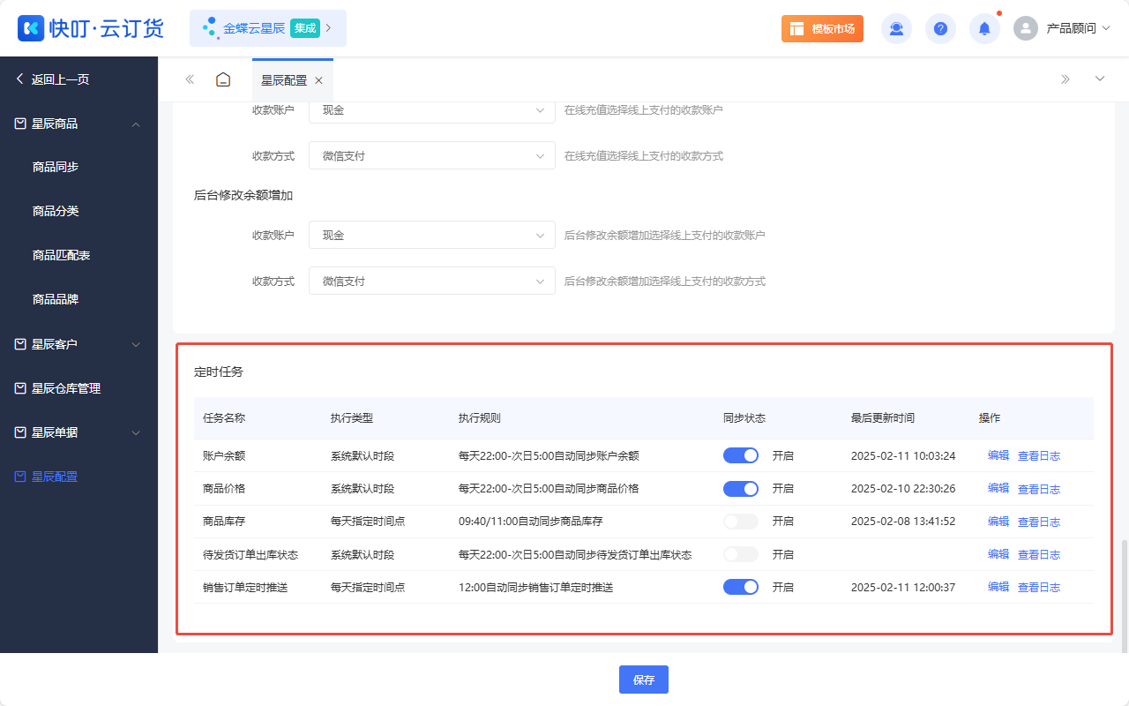Screen dimensions: 1129x706
Task: Click the double right arrow tab scroller
Action: 1065,79
